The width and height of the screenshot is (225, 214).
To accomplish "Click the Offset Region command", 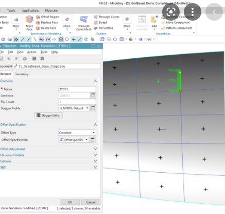I will click(47, 17).
